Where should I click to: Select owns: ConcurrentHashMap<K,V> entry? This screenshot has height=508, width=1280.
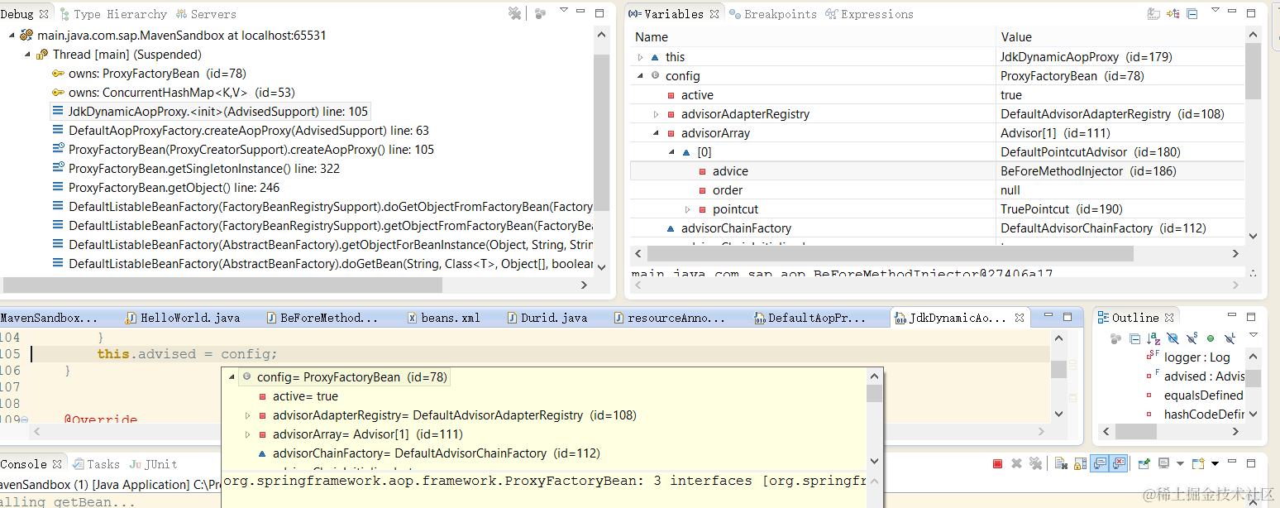173,93
